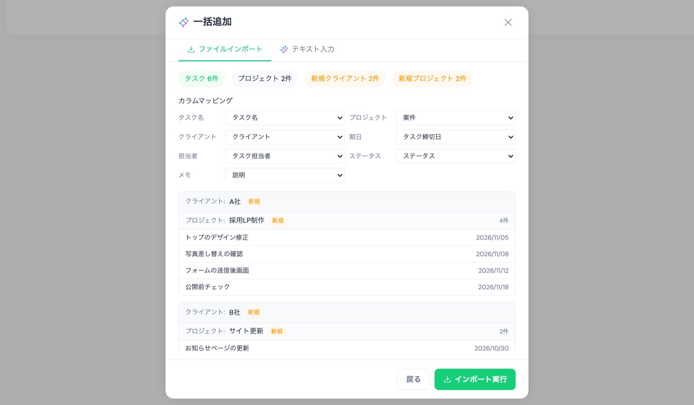Image resolution: width=694 pixels, height=405 pixels.
Task: Click the 新規 badge next to 採用LP制作
Action: point(278,220)
